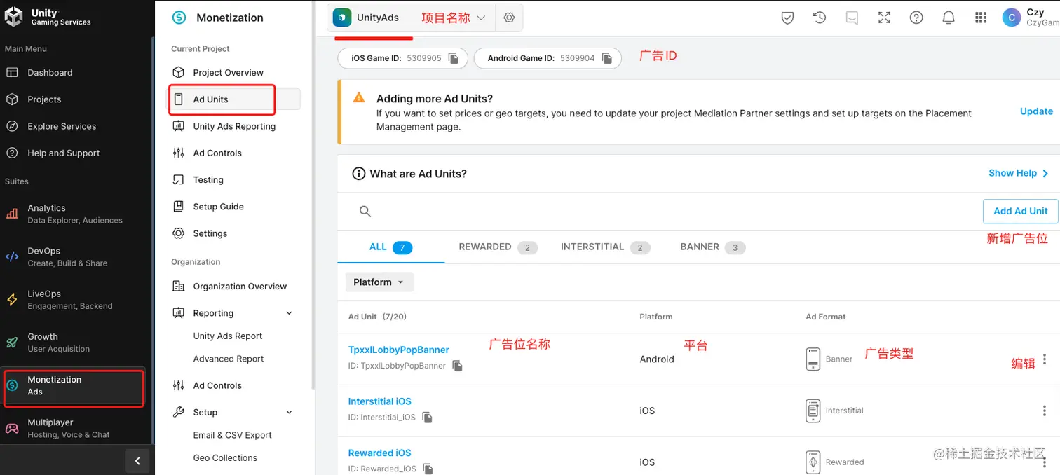Copy the iOS Game ID
Screen dimensions: 1060x475
pos(454,58)
